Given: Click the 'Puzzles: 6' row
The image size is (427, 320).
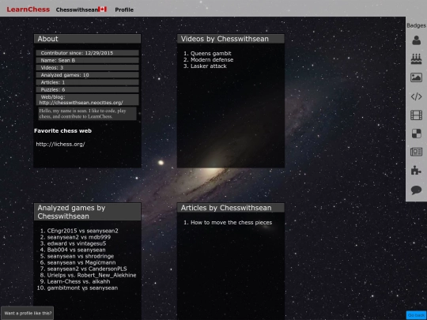Looking at the screenshot, I should pos(88,90).
